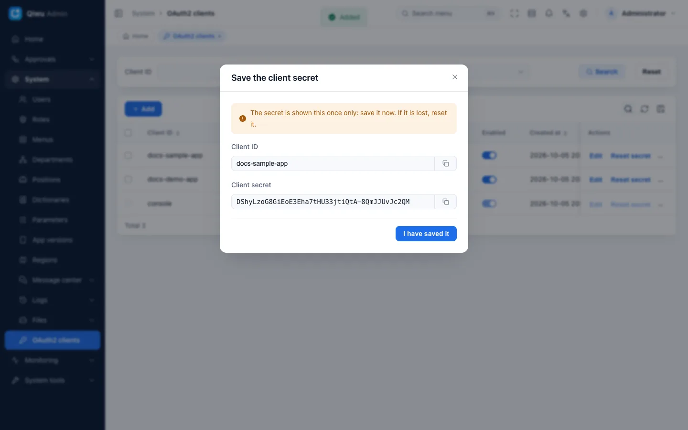Click the Client ID label in dialog
Viewport: 688px width, 430px height.
pyautogui.click(x=245, y=147)
